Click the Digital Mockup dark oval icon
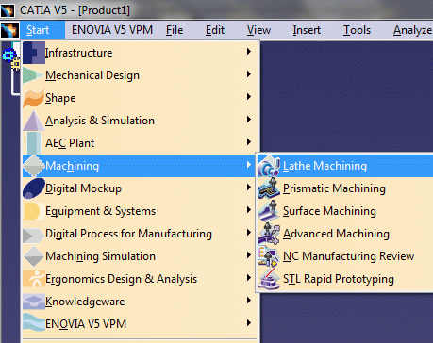The image size is (433, 343). (34, 188)
